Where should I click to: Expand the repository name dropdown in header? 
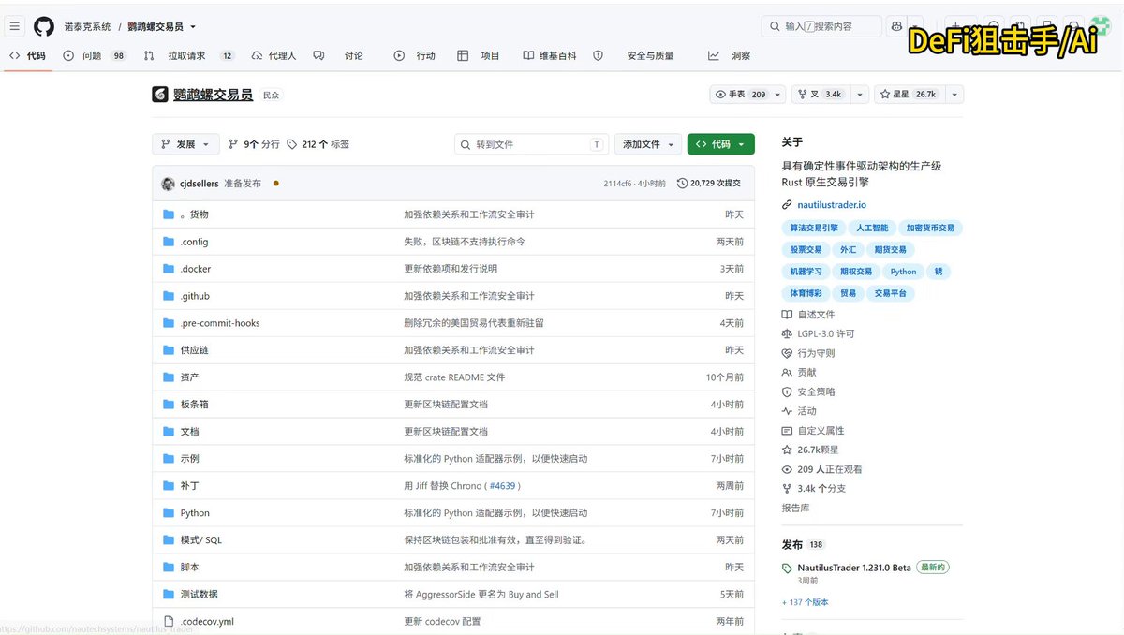tap(192, 27)
